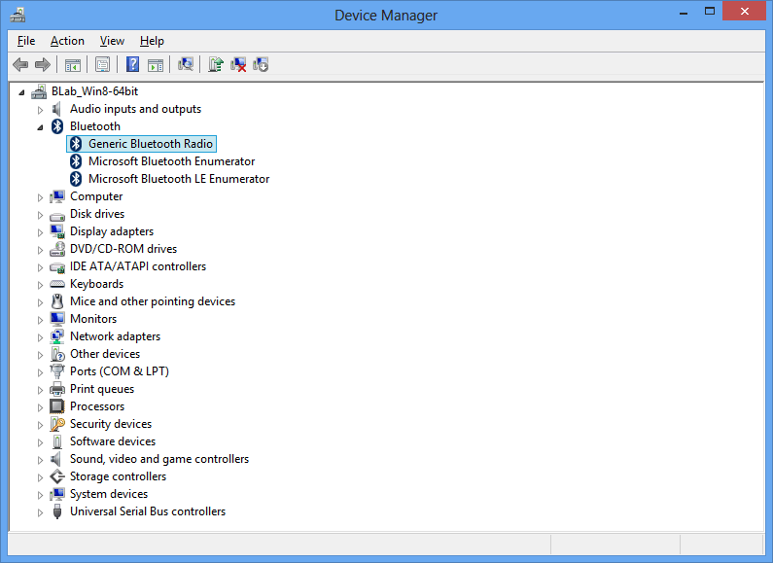Select the "Other devices" label

click(x=104, y=354)
